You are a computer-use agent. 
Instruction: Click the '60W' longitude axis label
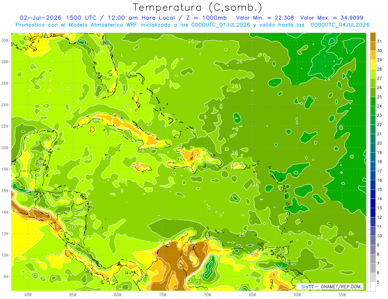point(297,295)
